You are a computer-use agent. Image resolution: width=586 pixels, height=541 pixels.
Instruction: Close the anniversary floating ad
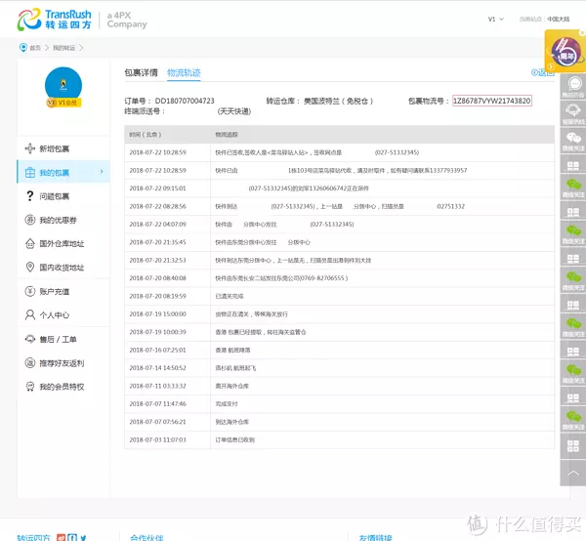pyautogui.click(x=582, y=33)
